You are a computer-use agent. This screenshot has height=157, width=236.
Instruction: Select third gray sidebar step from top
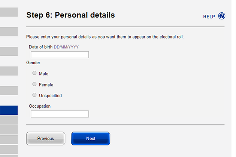point(9,51)
